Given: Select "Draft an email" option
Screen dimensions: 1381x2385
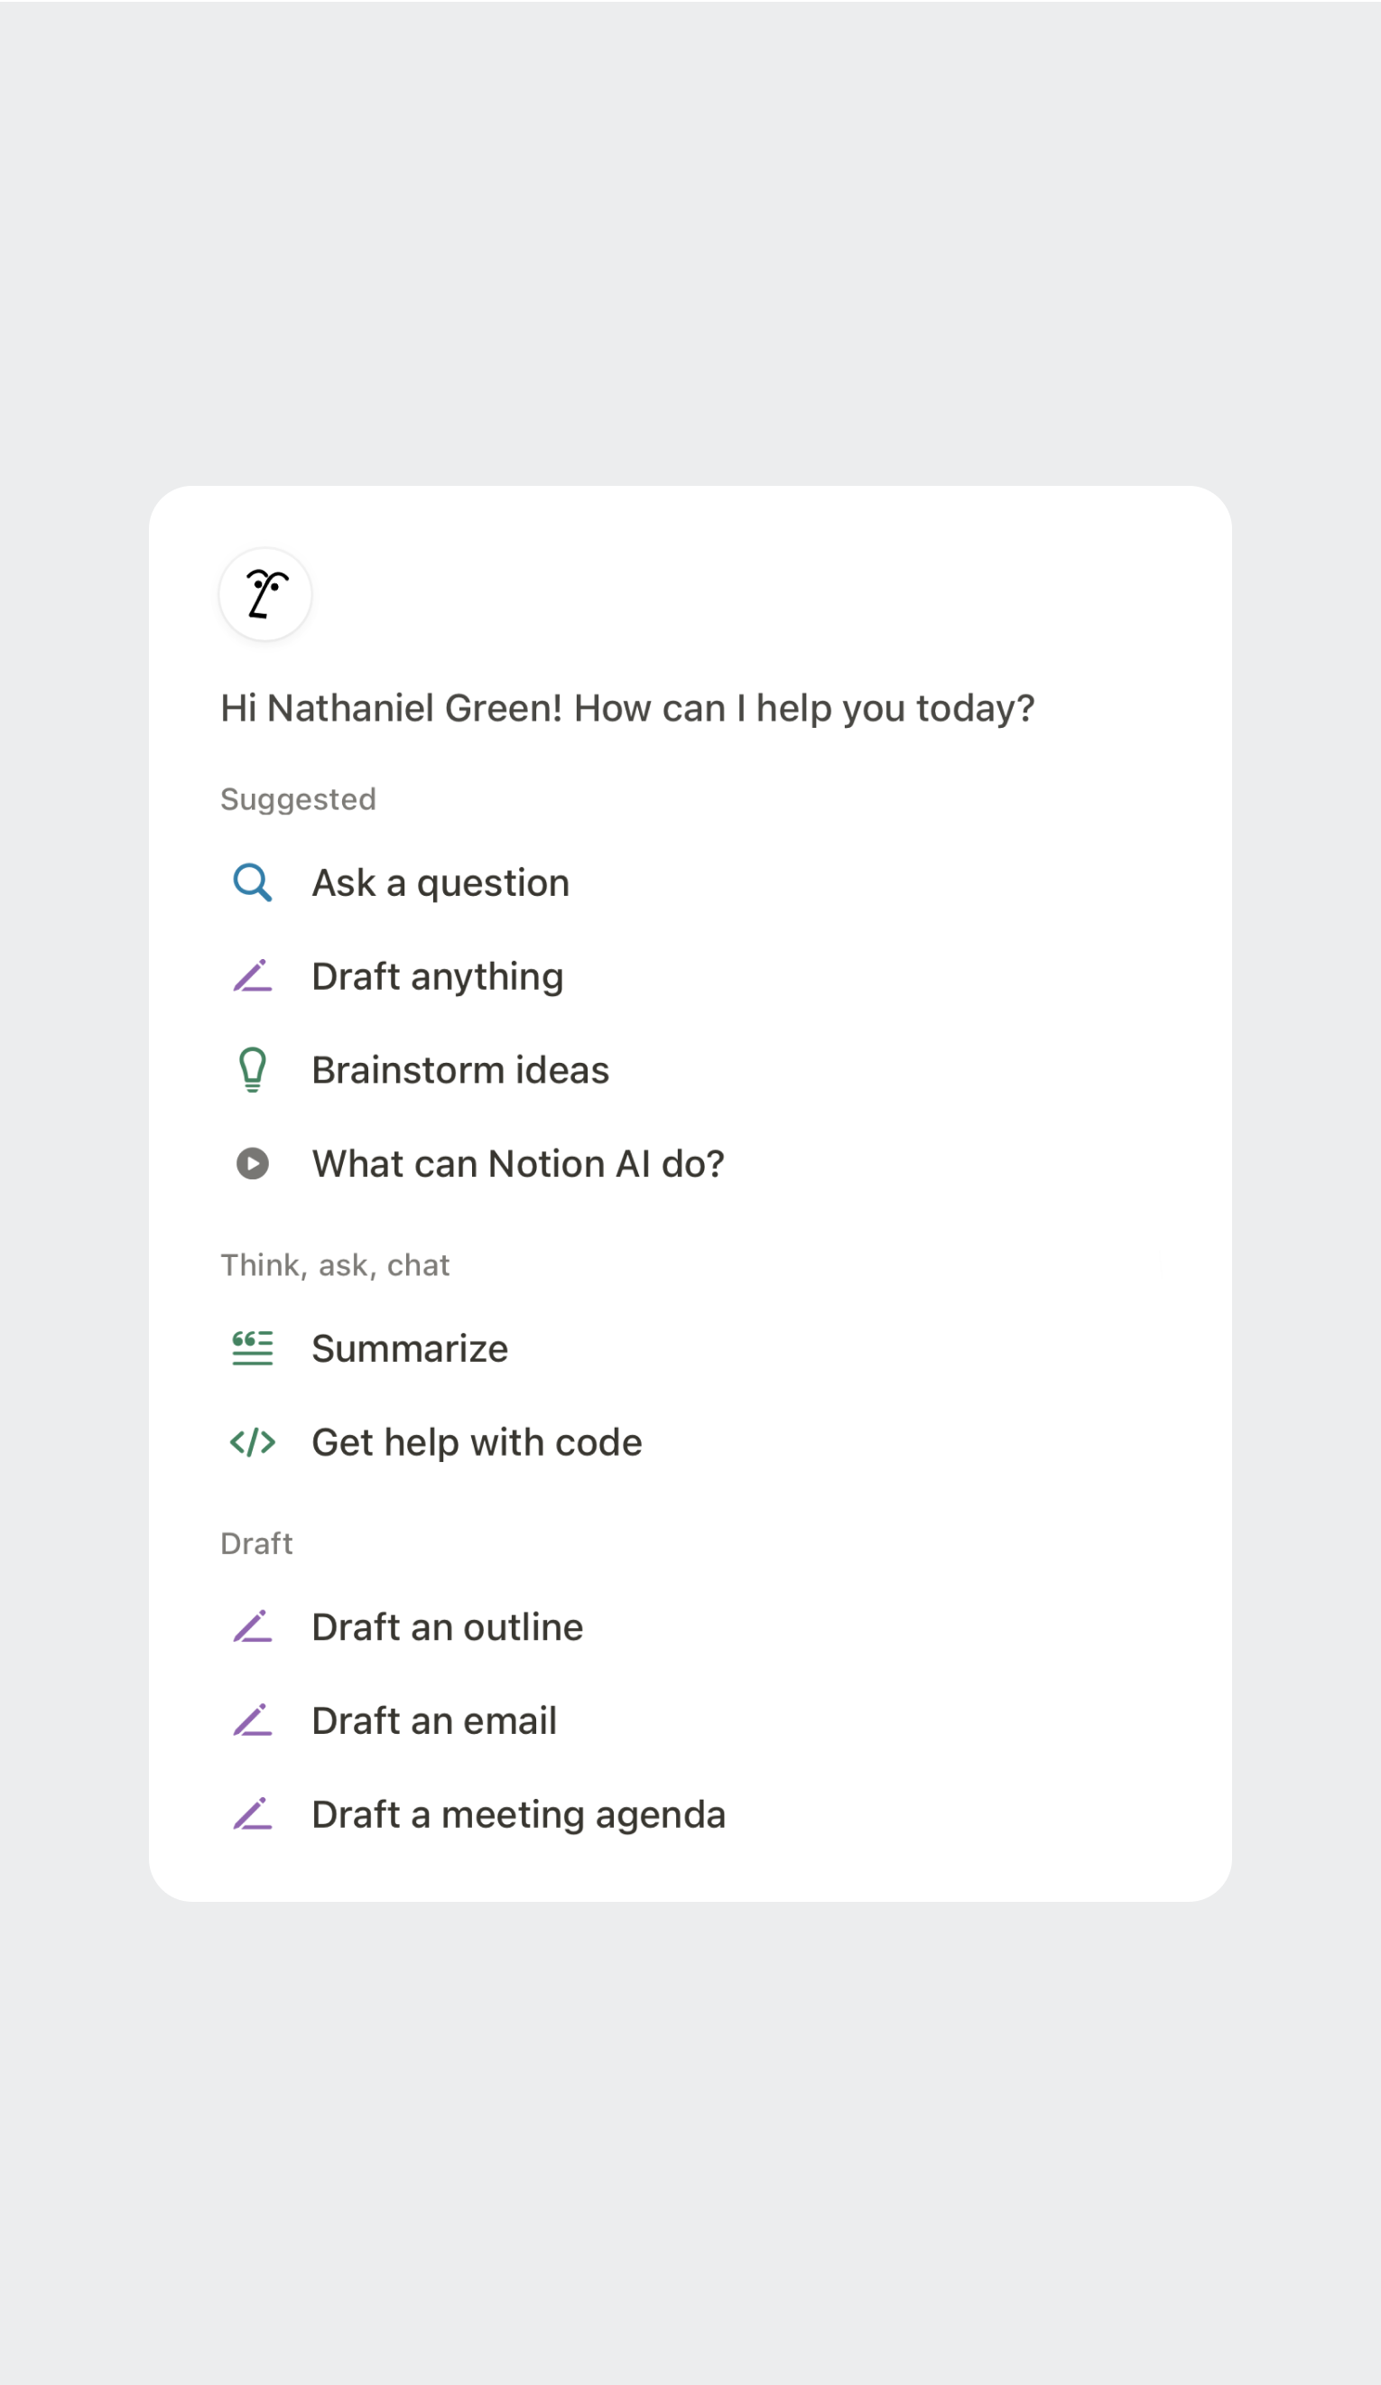Looking at the screenshot, I should pos(434,1719).
